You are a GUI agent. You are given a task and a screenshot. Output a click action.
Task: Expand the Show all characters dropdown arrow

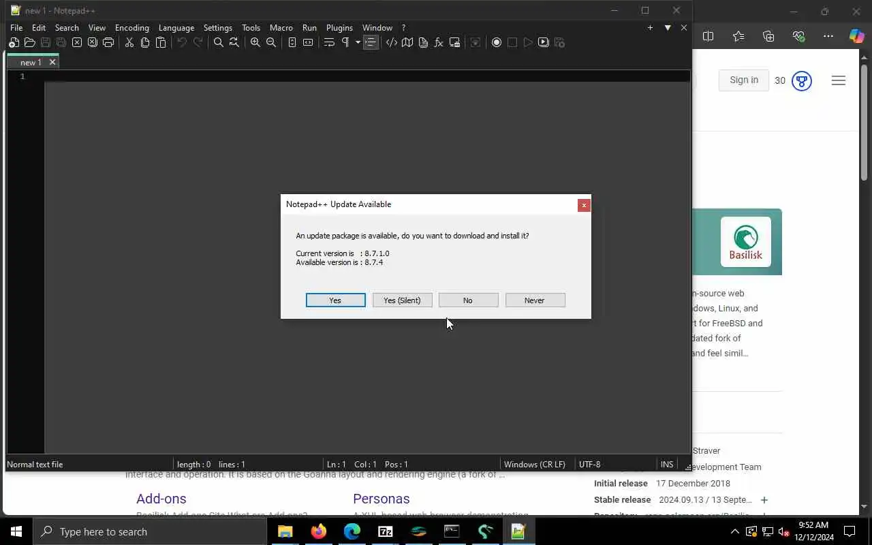pyautogui.click(x=358, y=42)
